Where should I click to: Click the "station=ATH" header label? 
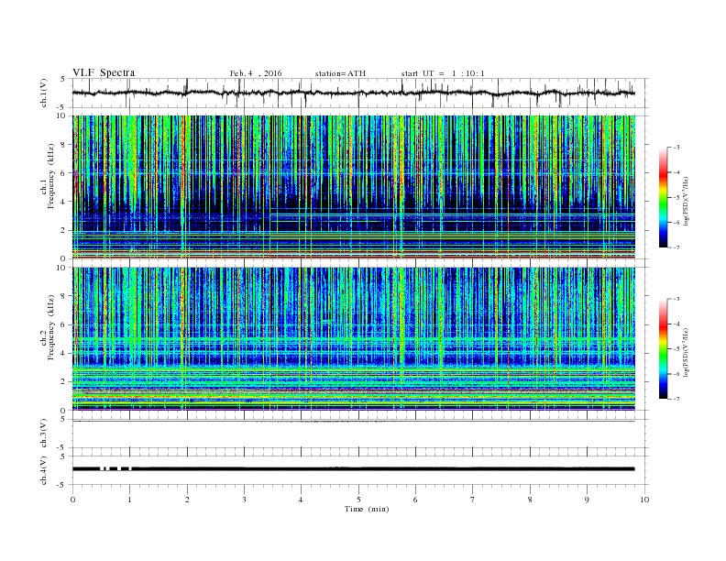(x=340, y=73)
